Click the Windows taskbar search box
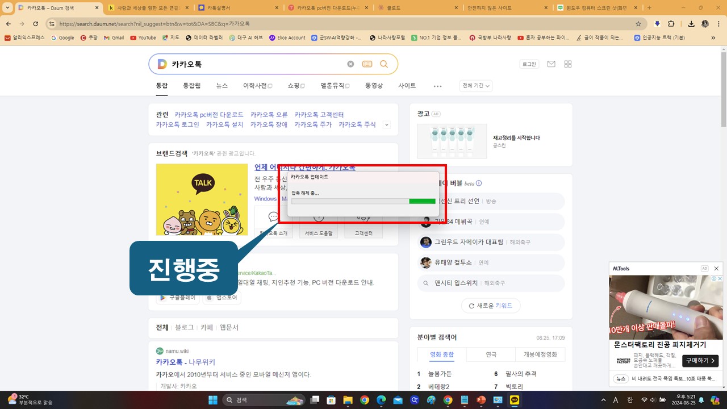The height and width of the screenshot is (409, 727). coord(262,400)
